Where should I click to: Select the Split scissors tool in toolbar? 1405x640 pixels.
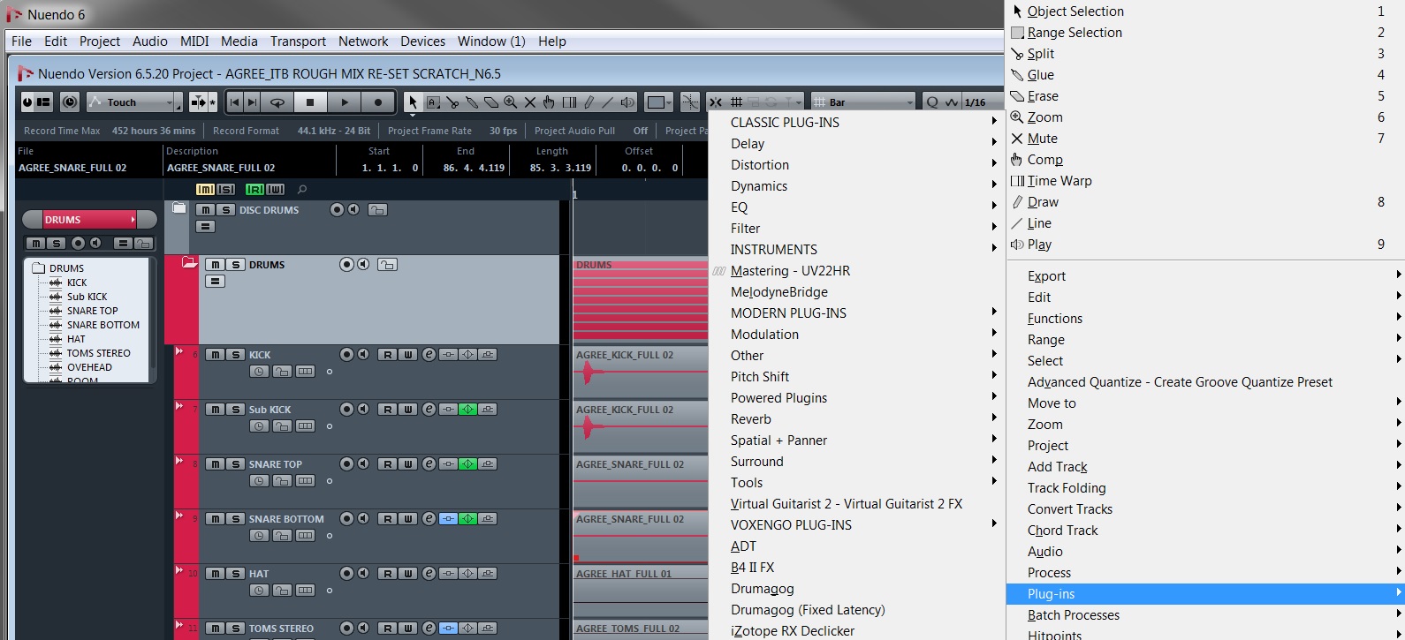tap(452, 102)
